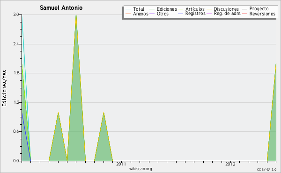Image resolution: width=281 pixels, height=173 pixels.
Task: Click the chart title Samuel Antonio
Action: 61,8
